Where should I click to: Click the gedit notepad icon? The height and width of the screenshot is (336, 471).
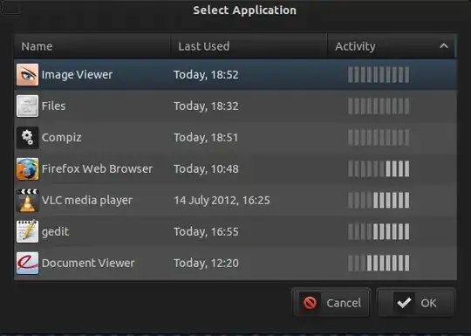(27, 231)
